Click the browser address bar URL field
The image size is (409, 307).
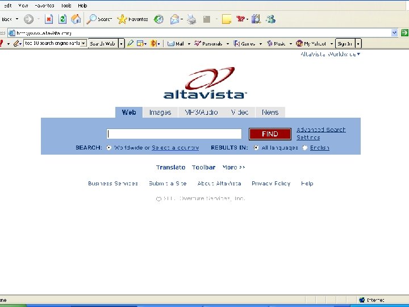203,33
